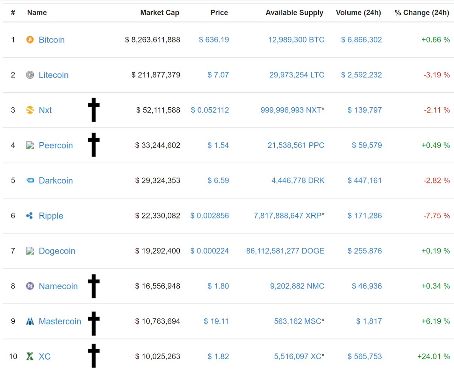Click the cross mark beside Nxt
This screenshot has width=454, height=371.
click(93, 110)
